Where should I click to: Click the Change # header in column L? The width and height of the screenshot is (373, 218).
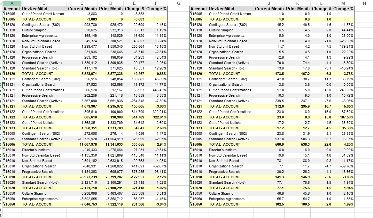coord(321,9)
